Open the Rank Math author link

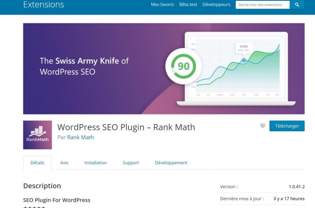point(80,137)
